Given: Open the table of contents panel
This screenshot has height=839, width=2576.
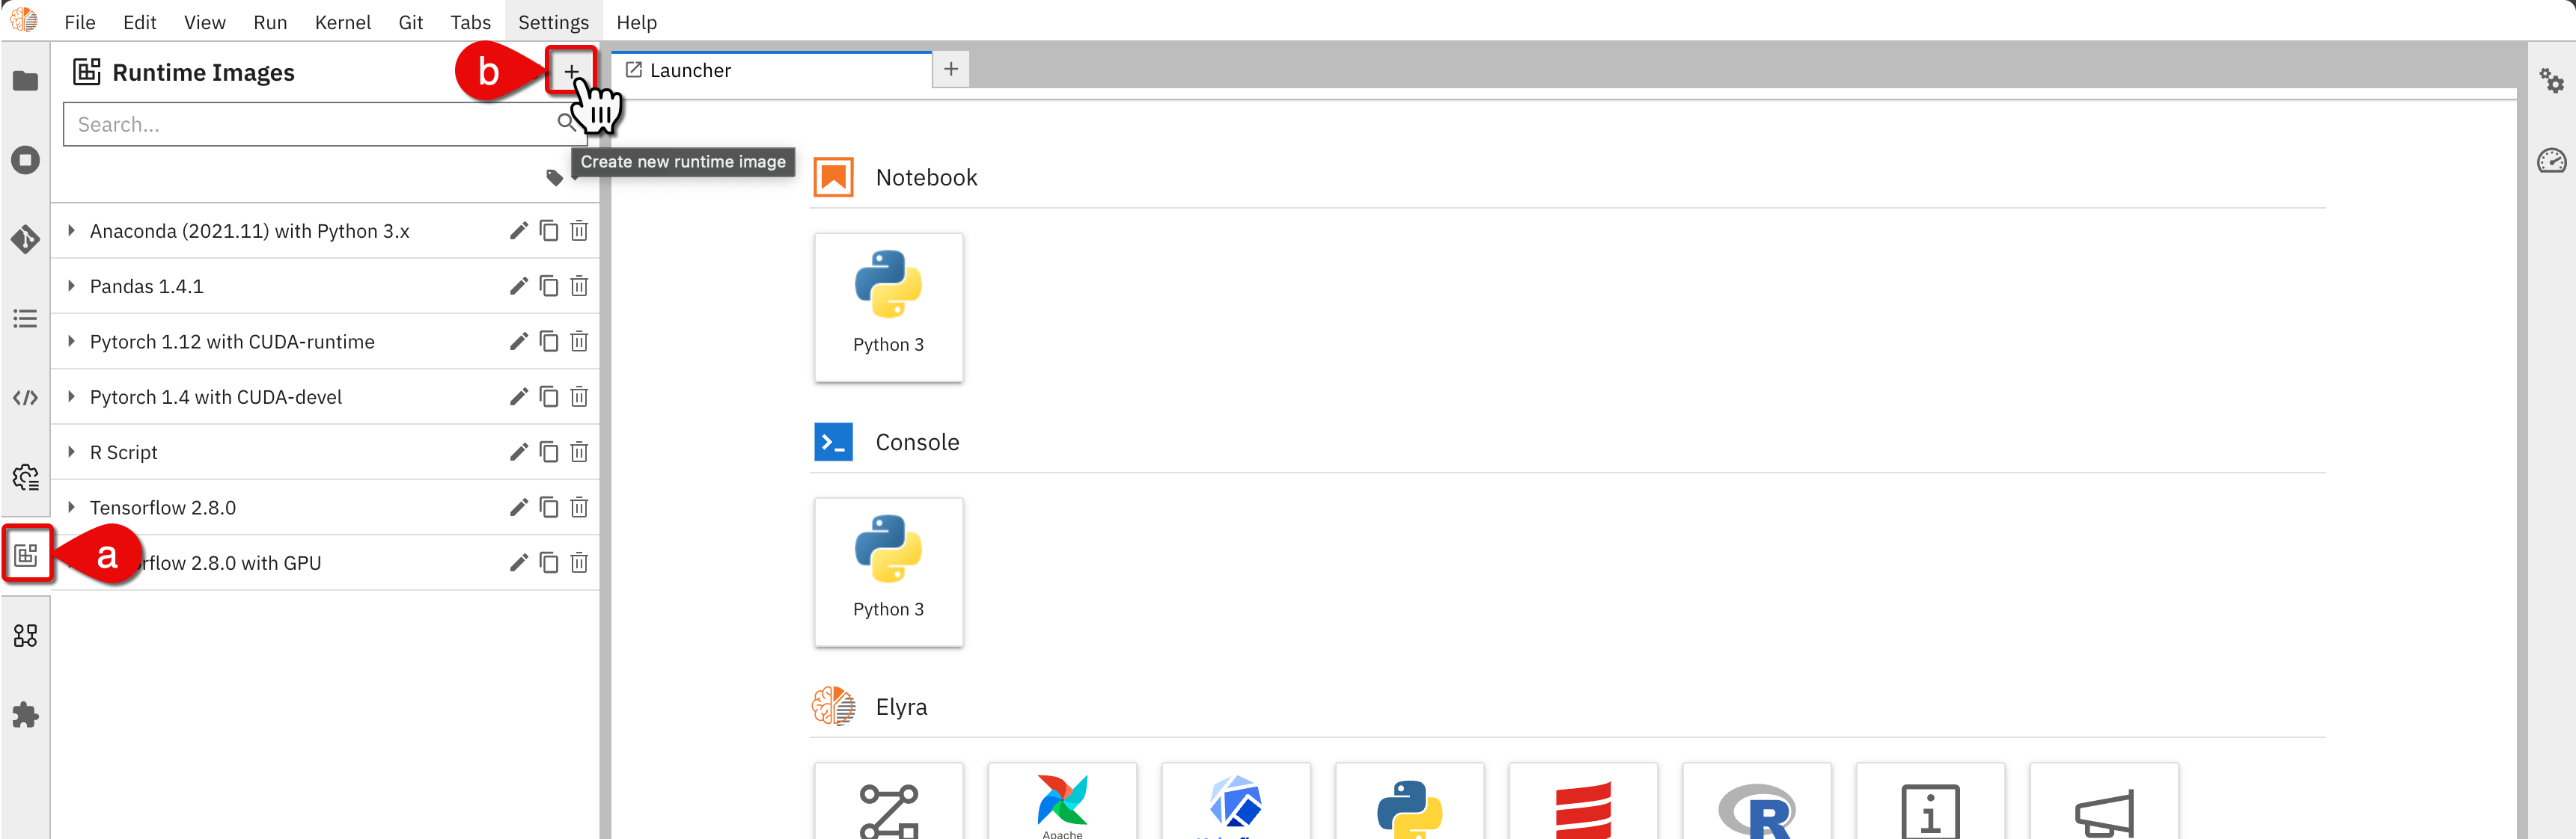Looking at the screenshot, I should (x=26, y=318).
